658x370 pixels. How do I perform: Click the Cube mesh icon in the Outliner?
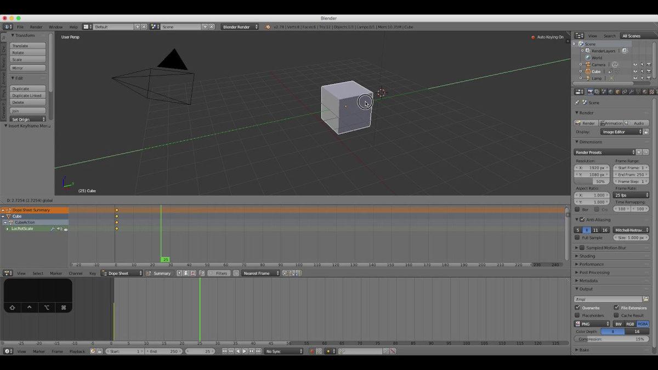588,71
